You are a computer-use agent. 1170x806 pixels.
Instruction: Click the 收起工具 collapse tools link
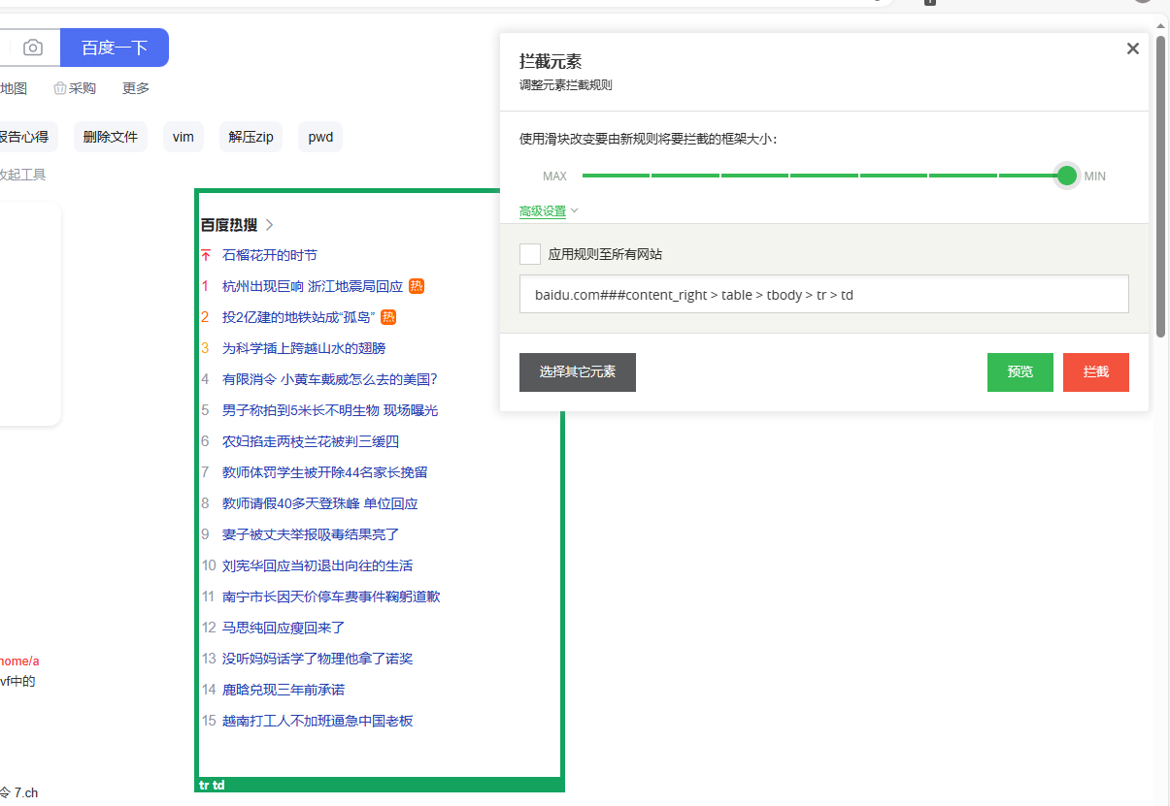[21, 175]
